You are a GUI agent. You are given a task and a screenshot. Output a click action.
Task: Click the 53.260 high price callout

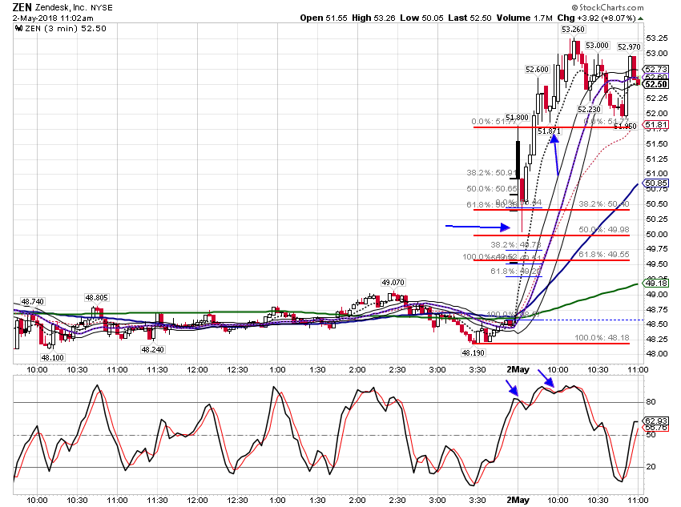coord(574,30)
